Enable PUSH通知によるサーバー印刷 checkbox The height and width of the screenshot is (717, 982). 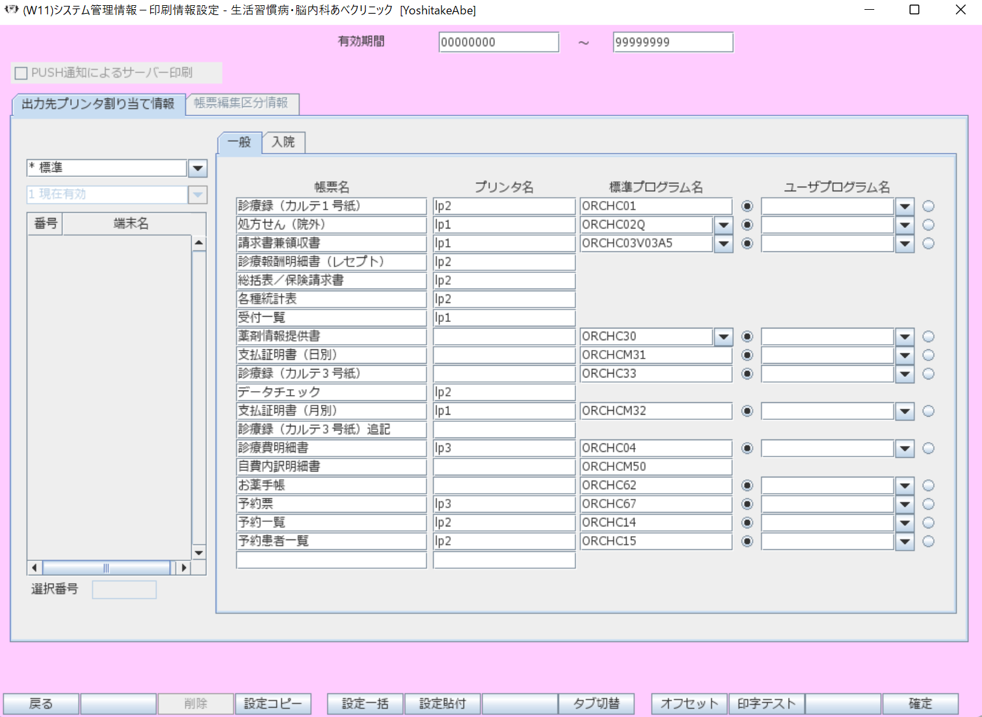[22, 73]
